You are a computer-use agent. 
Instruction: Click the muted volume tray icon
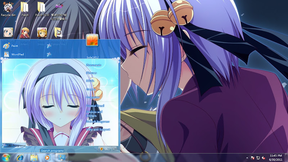pos(264,158)
